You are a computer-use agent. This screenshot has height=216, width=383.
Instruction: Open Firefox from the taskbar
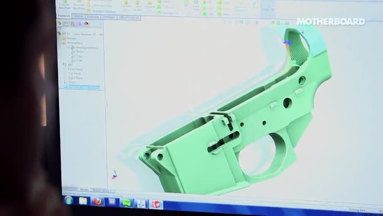coord(98,202)
